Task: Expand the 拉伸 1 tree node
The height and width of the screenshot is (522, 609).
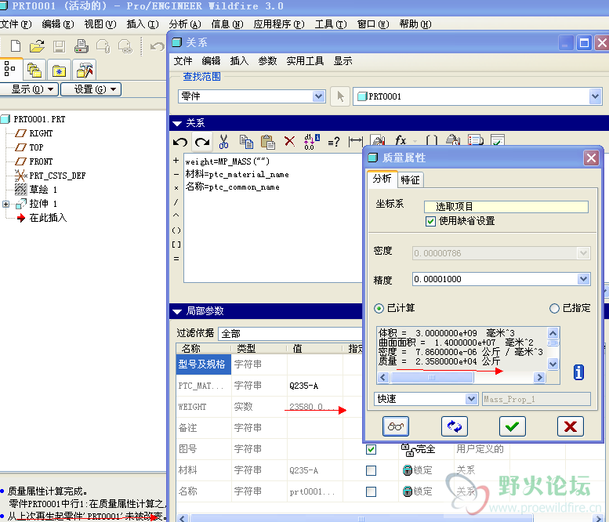Action: coord(5,204)
